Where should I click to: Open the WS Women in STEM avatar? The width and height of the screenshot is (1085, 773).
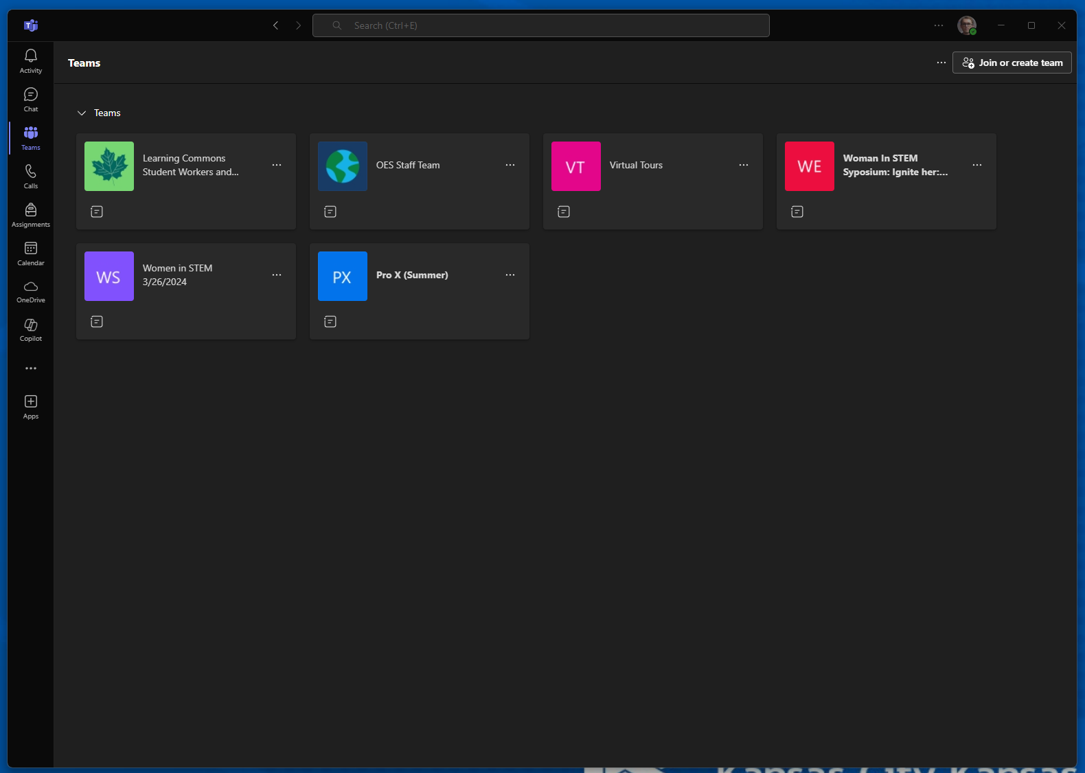[x=109, y=276]
